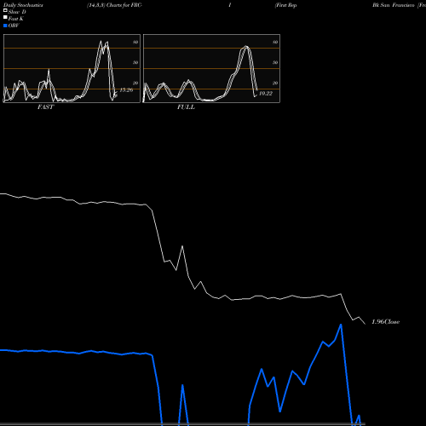Image resolution: width=426 pixels, height=426 pixels.
Task: Click the FAST chart label
Action: pos(45,107)
